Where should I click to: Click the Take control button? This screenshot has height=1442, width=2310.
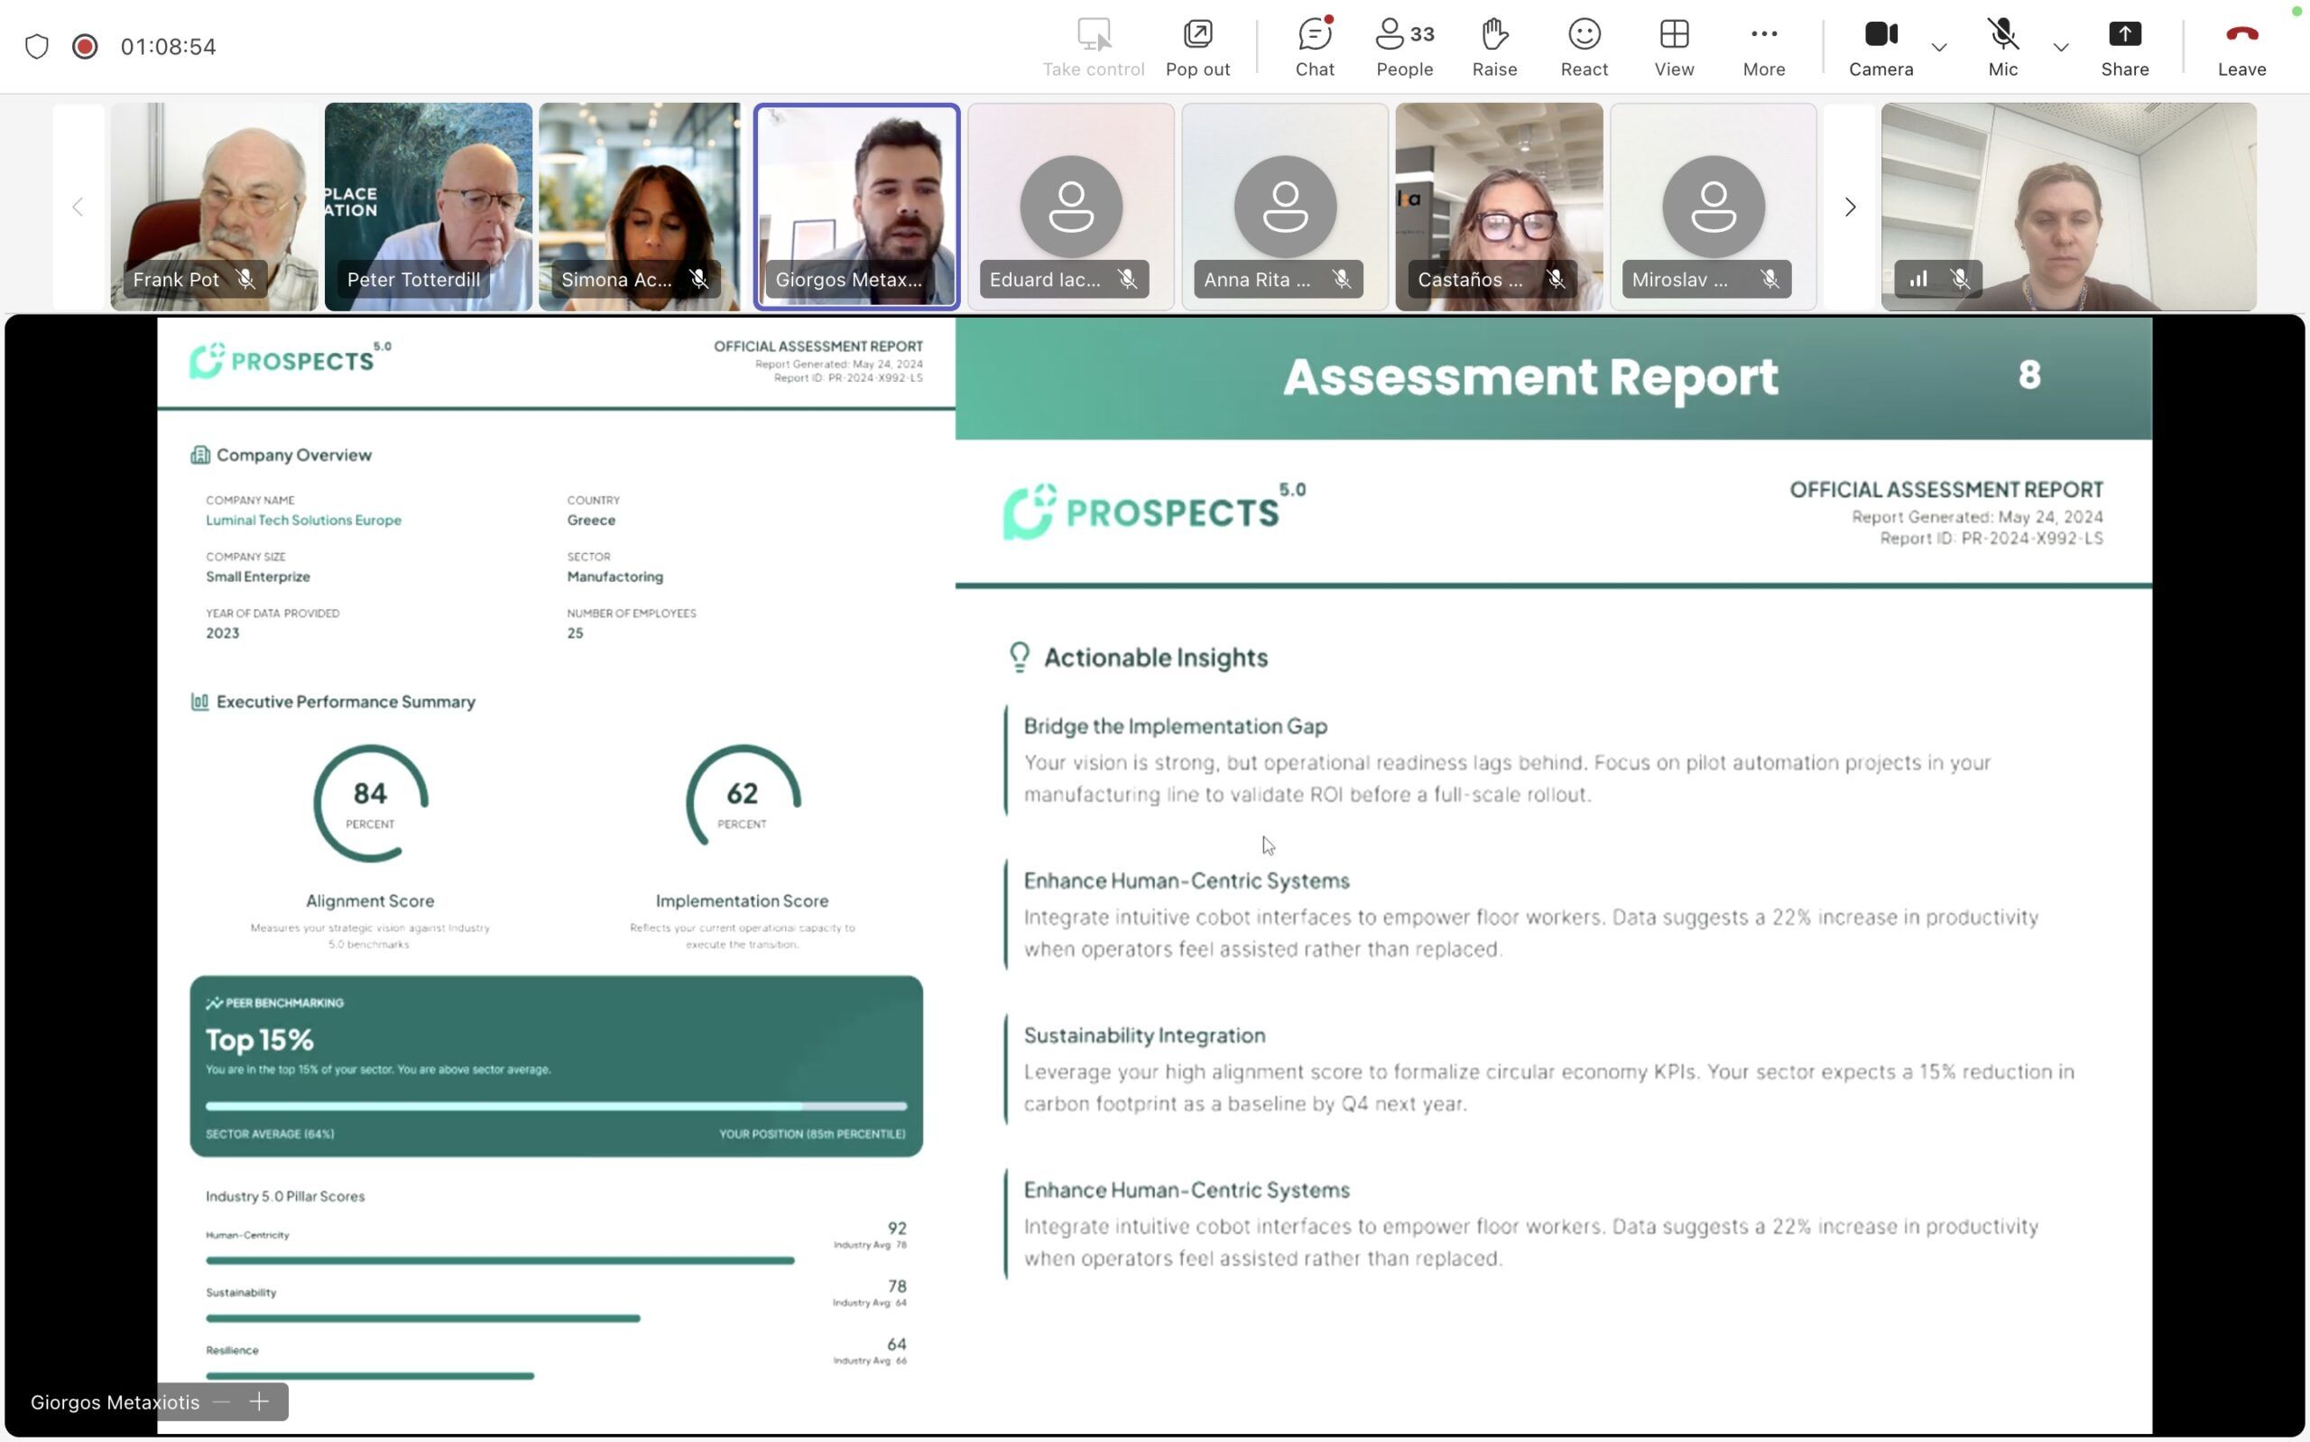tap(1094, 47)
